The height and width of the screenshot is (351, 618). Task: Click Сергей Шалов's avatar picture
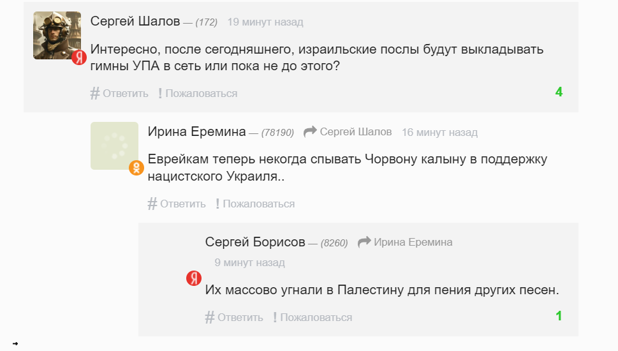57,35
